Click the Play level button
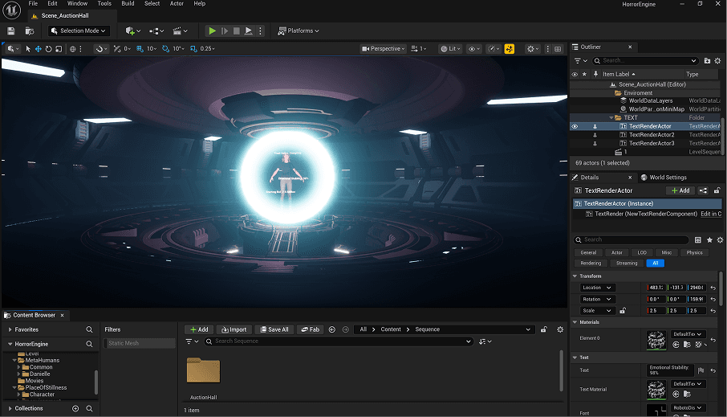 [212, 31]
